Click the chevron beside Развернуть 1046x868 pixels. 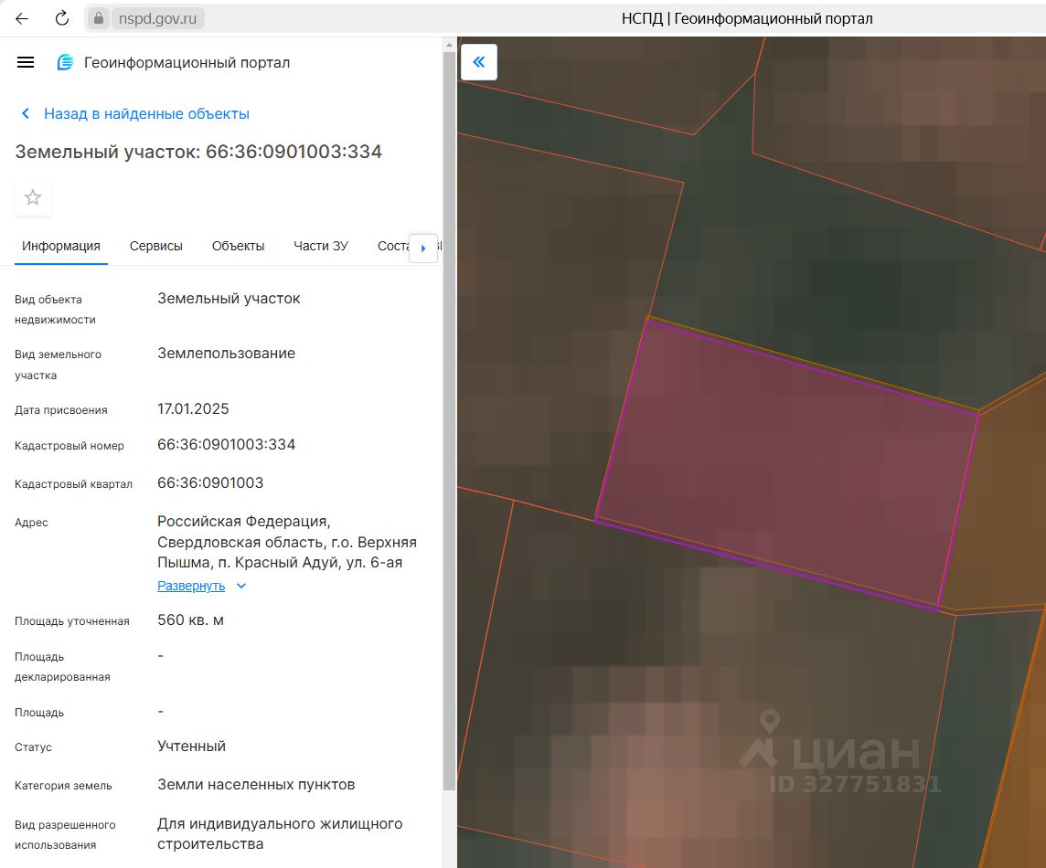[241, 586]
